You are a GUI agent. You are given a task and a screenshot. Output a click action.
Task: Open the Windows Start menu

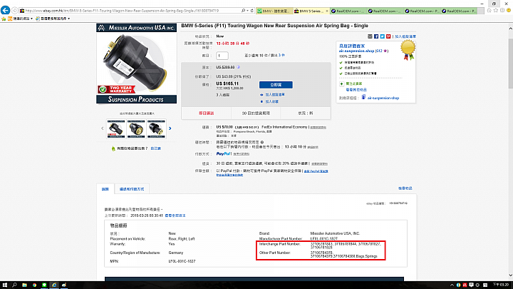[4, 285]
